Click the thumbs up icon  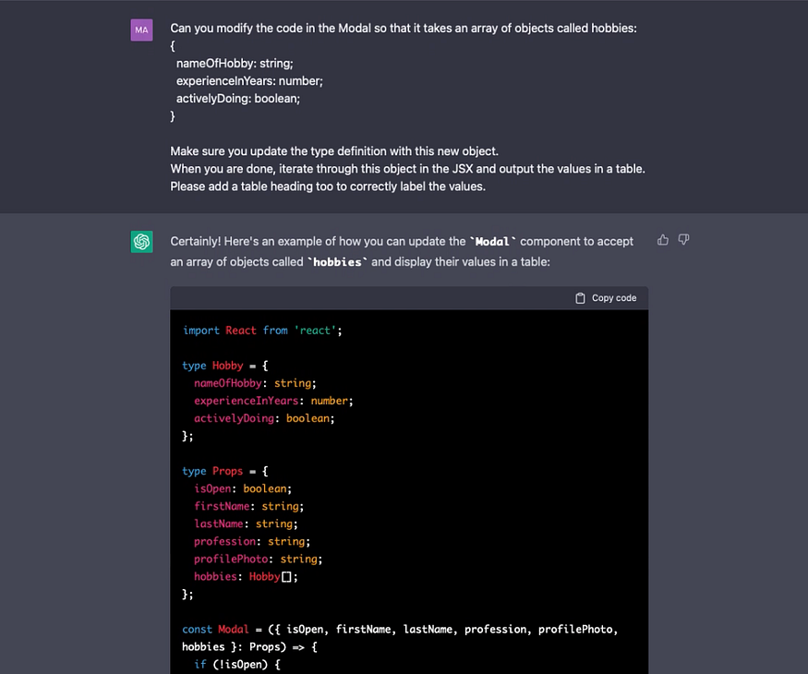(x=663, y=240)
